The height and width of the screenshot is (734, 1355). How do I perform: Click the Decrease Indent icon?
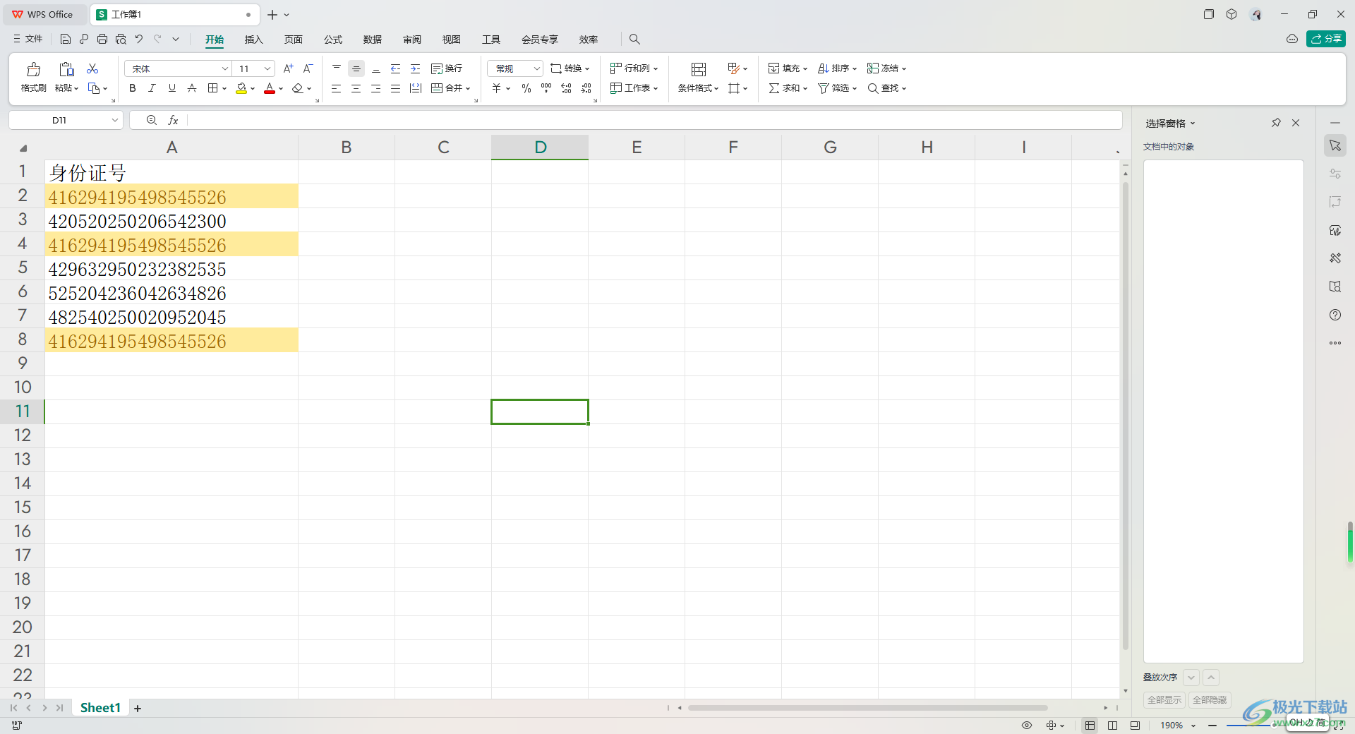tap(396, 68)
